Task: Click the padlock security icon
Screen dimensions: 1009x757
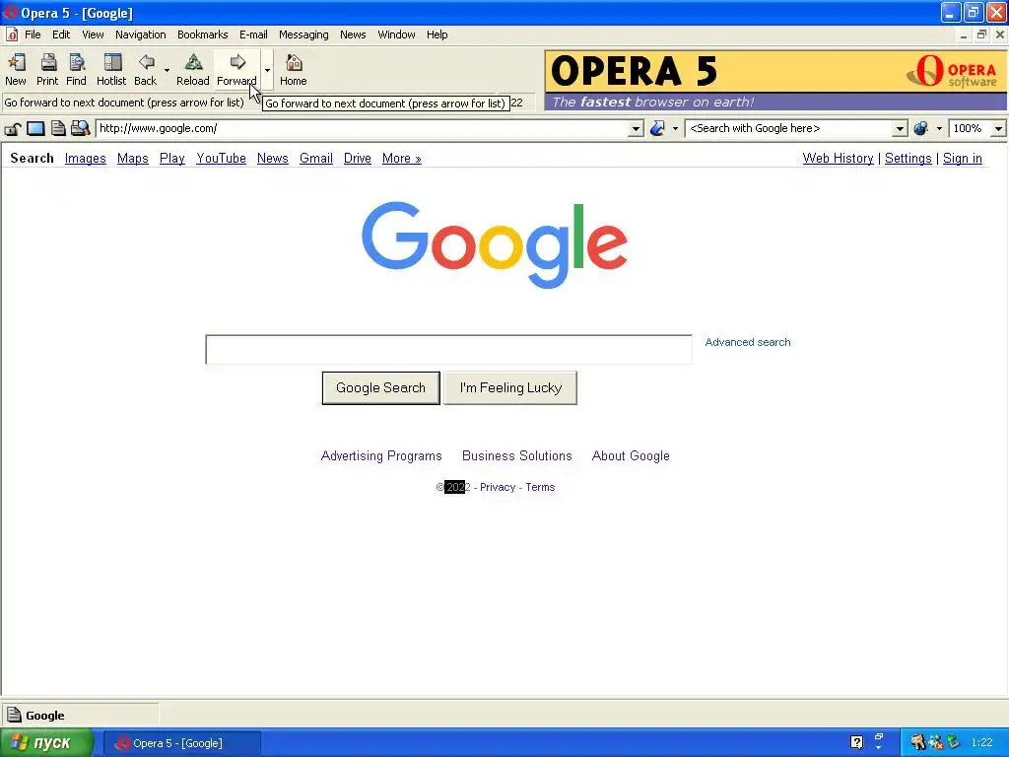Action: [13, 129]
